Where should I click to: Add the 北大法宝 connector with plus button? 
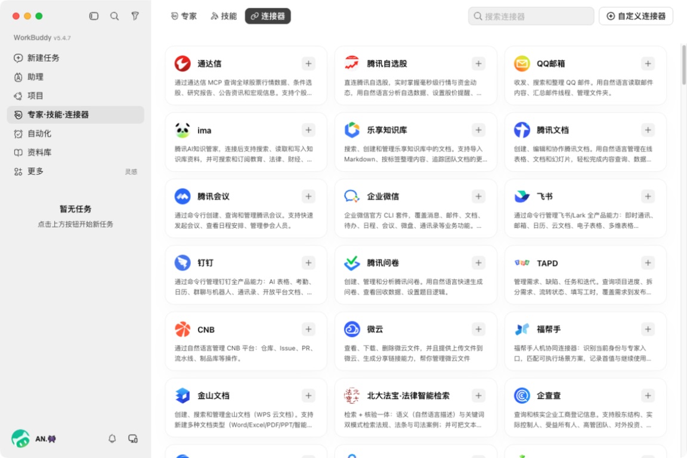point(478,396)
